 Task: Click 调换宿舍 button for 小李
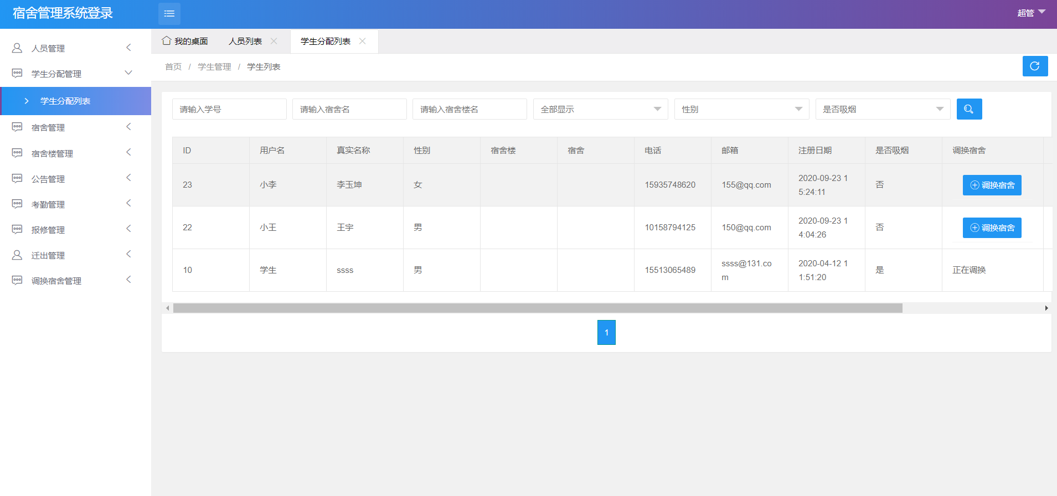click(992, 185)
